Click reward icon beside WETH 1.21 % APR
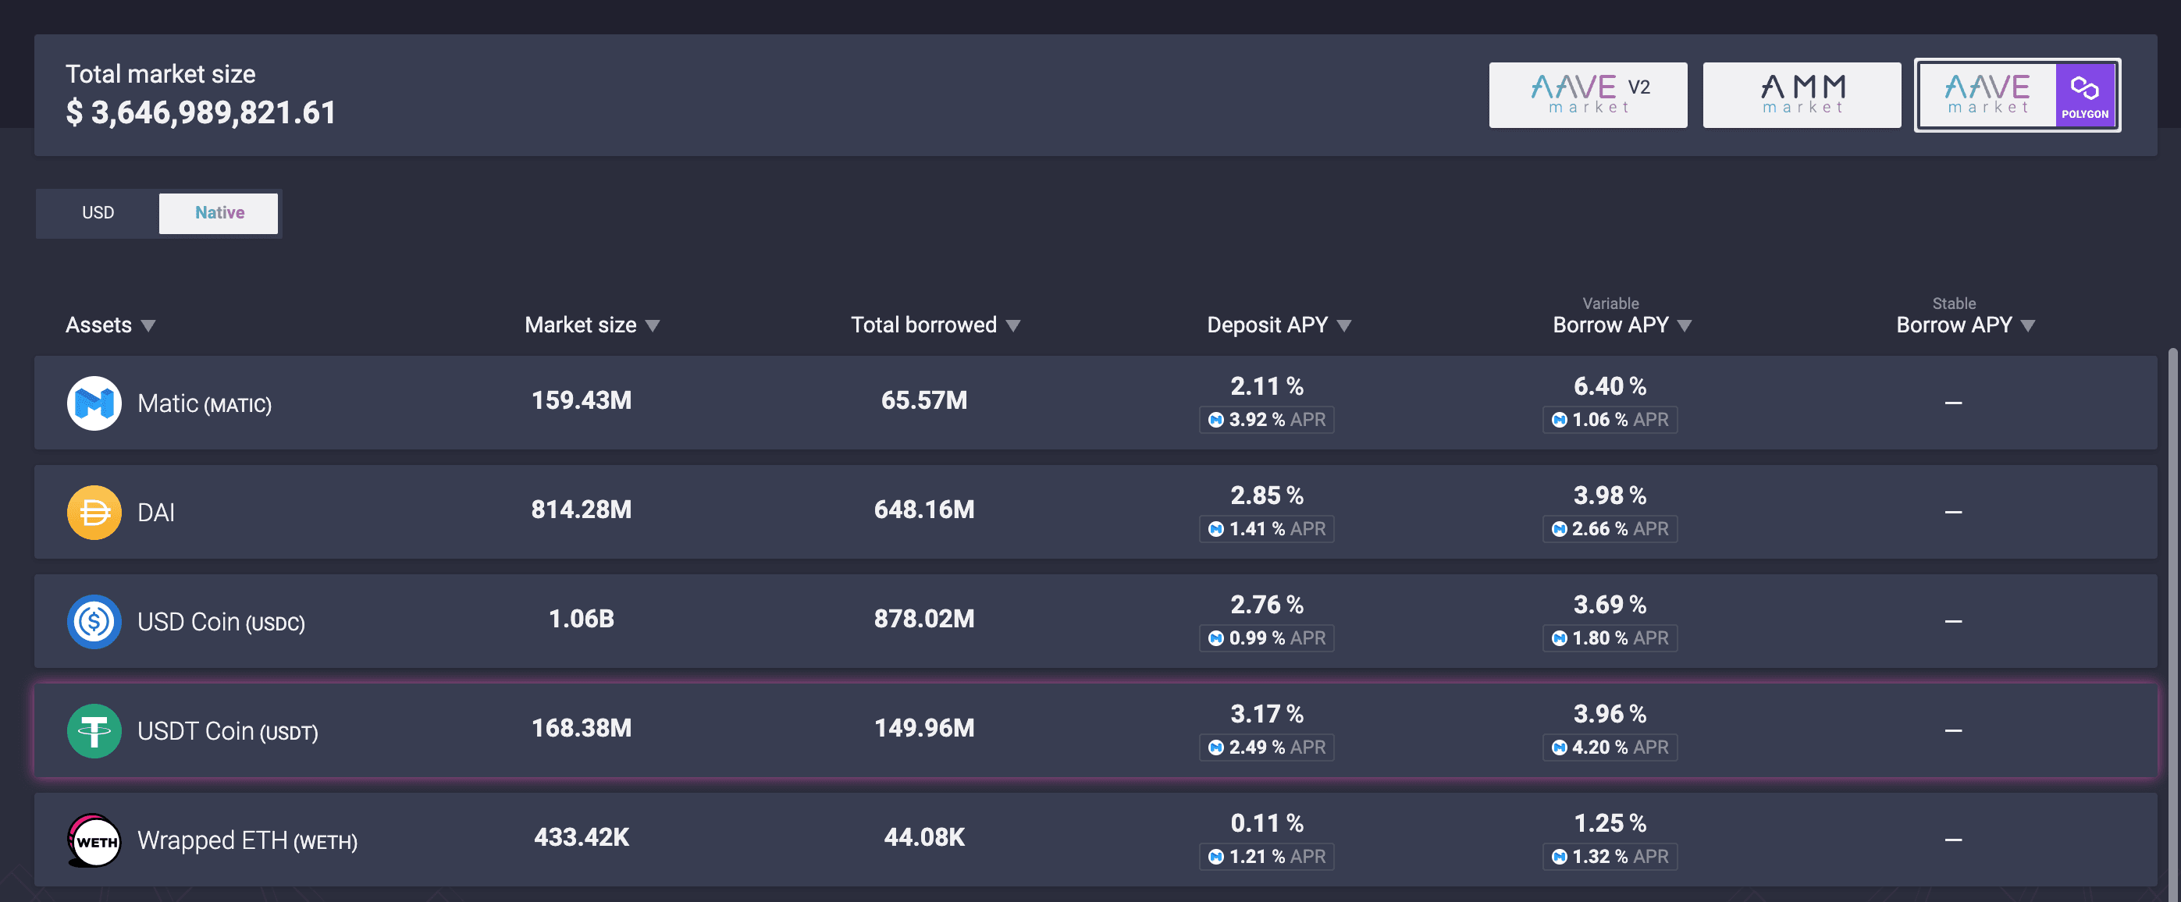 (1216, 856)
